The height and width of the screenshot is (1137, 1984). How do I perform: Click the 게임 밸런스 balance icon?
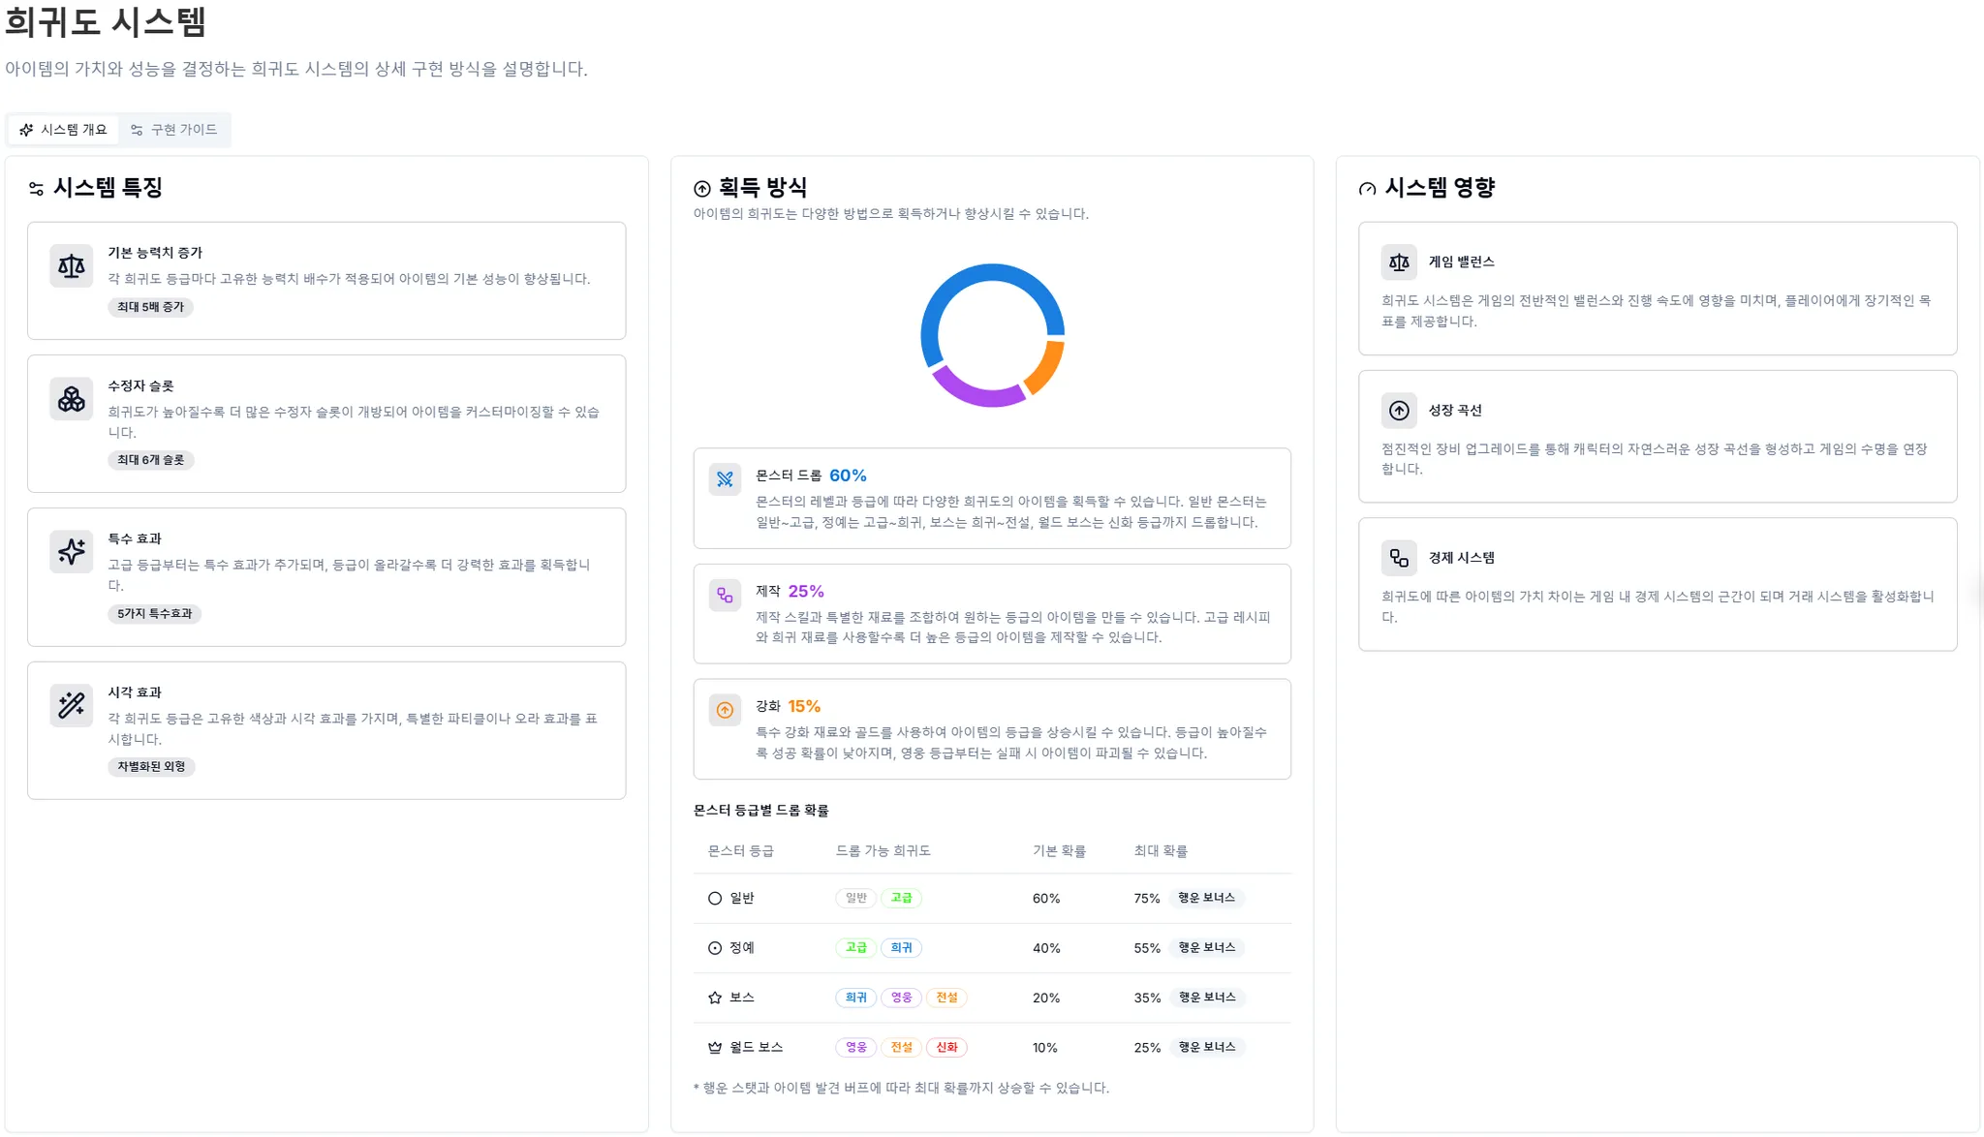1399,261
